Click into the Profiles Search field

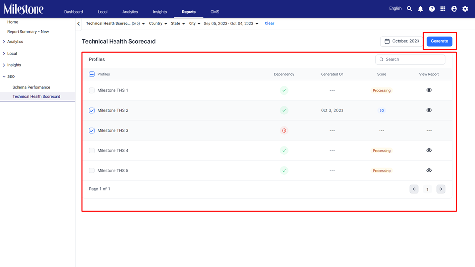tap(410, 60)
